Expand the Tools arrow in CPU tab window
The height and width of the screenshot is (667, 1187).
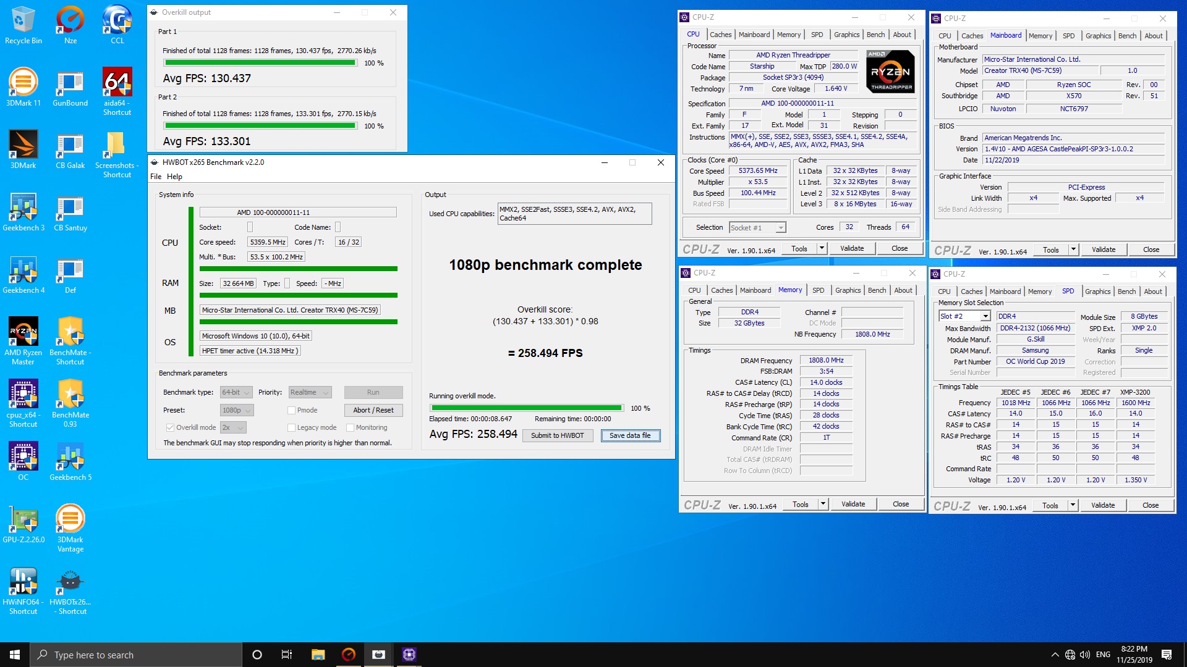tap(822, 248)
